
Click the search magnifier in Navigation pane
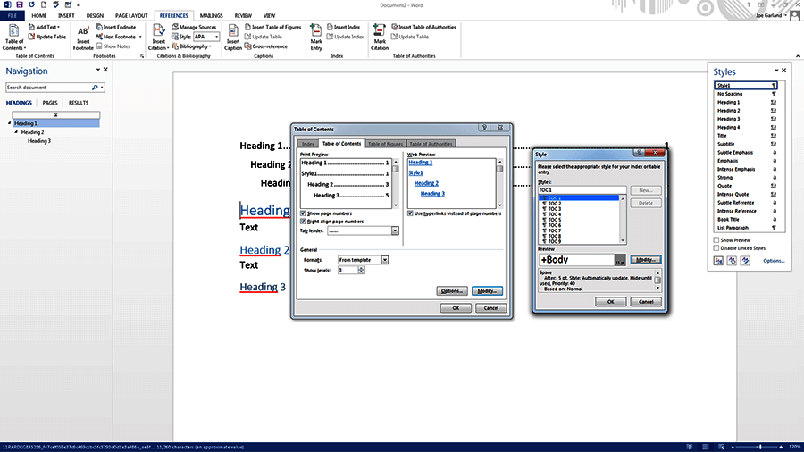pos(95,88)
